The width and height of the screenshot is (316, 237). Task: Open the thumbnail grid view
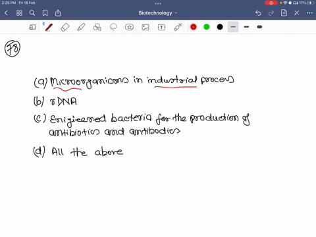(19, 13)
